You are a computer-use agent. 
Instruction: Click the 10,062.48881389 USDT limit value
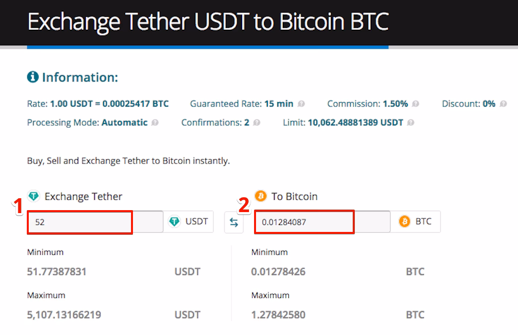pyautogui.click(x=356, y=122)
